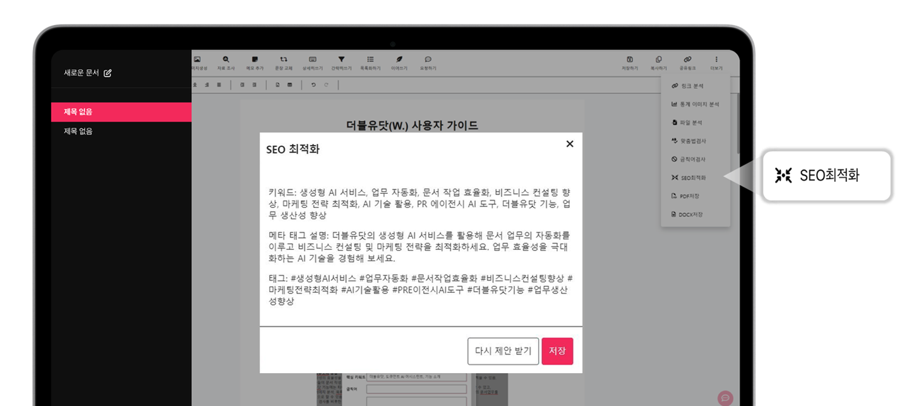Image resolution: width=897 pixels, height=406 pixels.
Task: Activate the 간략히쓰기 funnel tool
Action: coord(341,63)
